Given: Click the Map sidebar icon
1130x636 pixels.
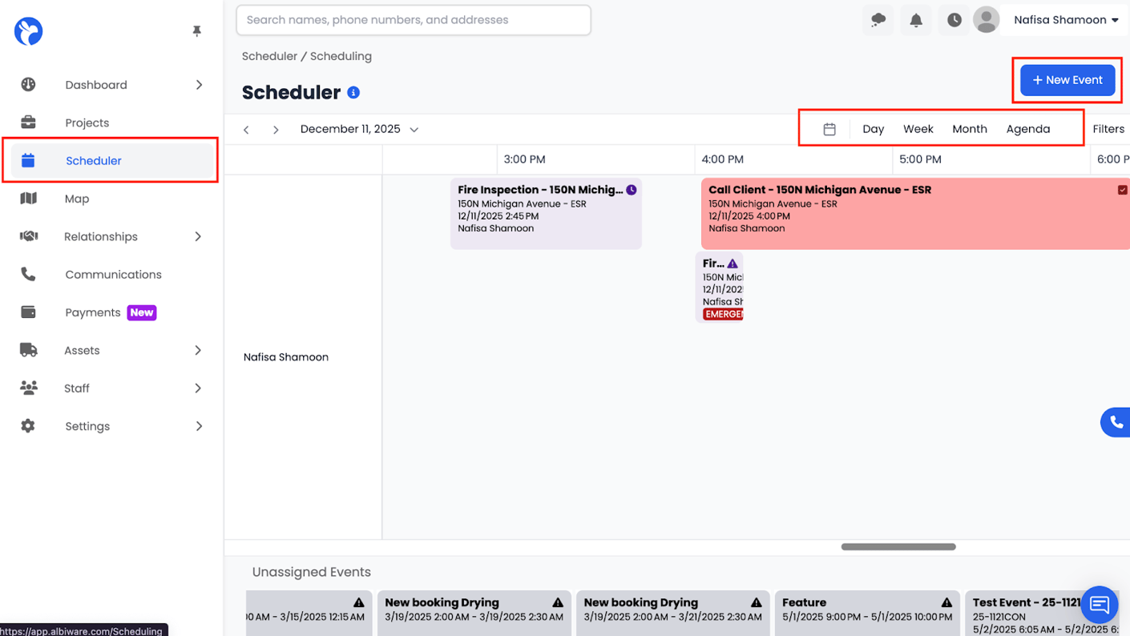Looking at the screenshot, I should pos(28,199).
